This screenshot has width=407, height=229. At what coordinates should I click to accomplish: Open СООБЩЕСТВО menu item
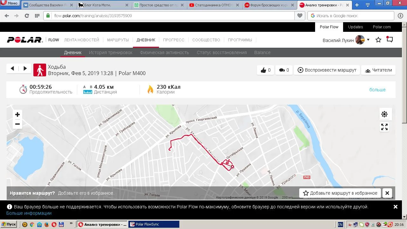point(206,40)
